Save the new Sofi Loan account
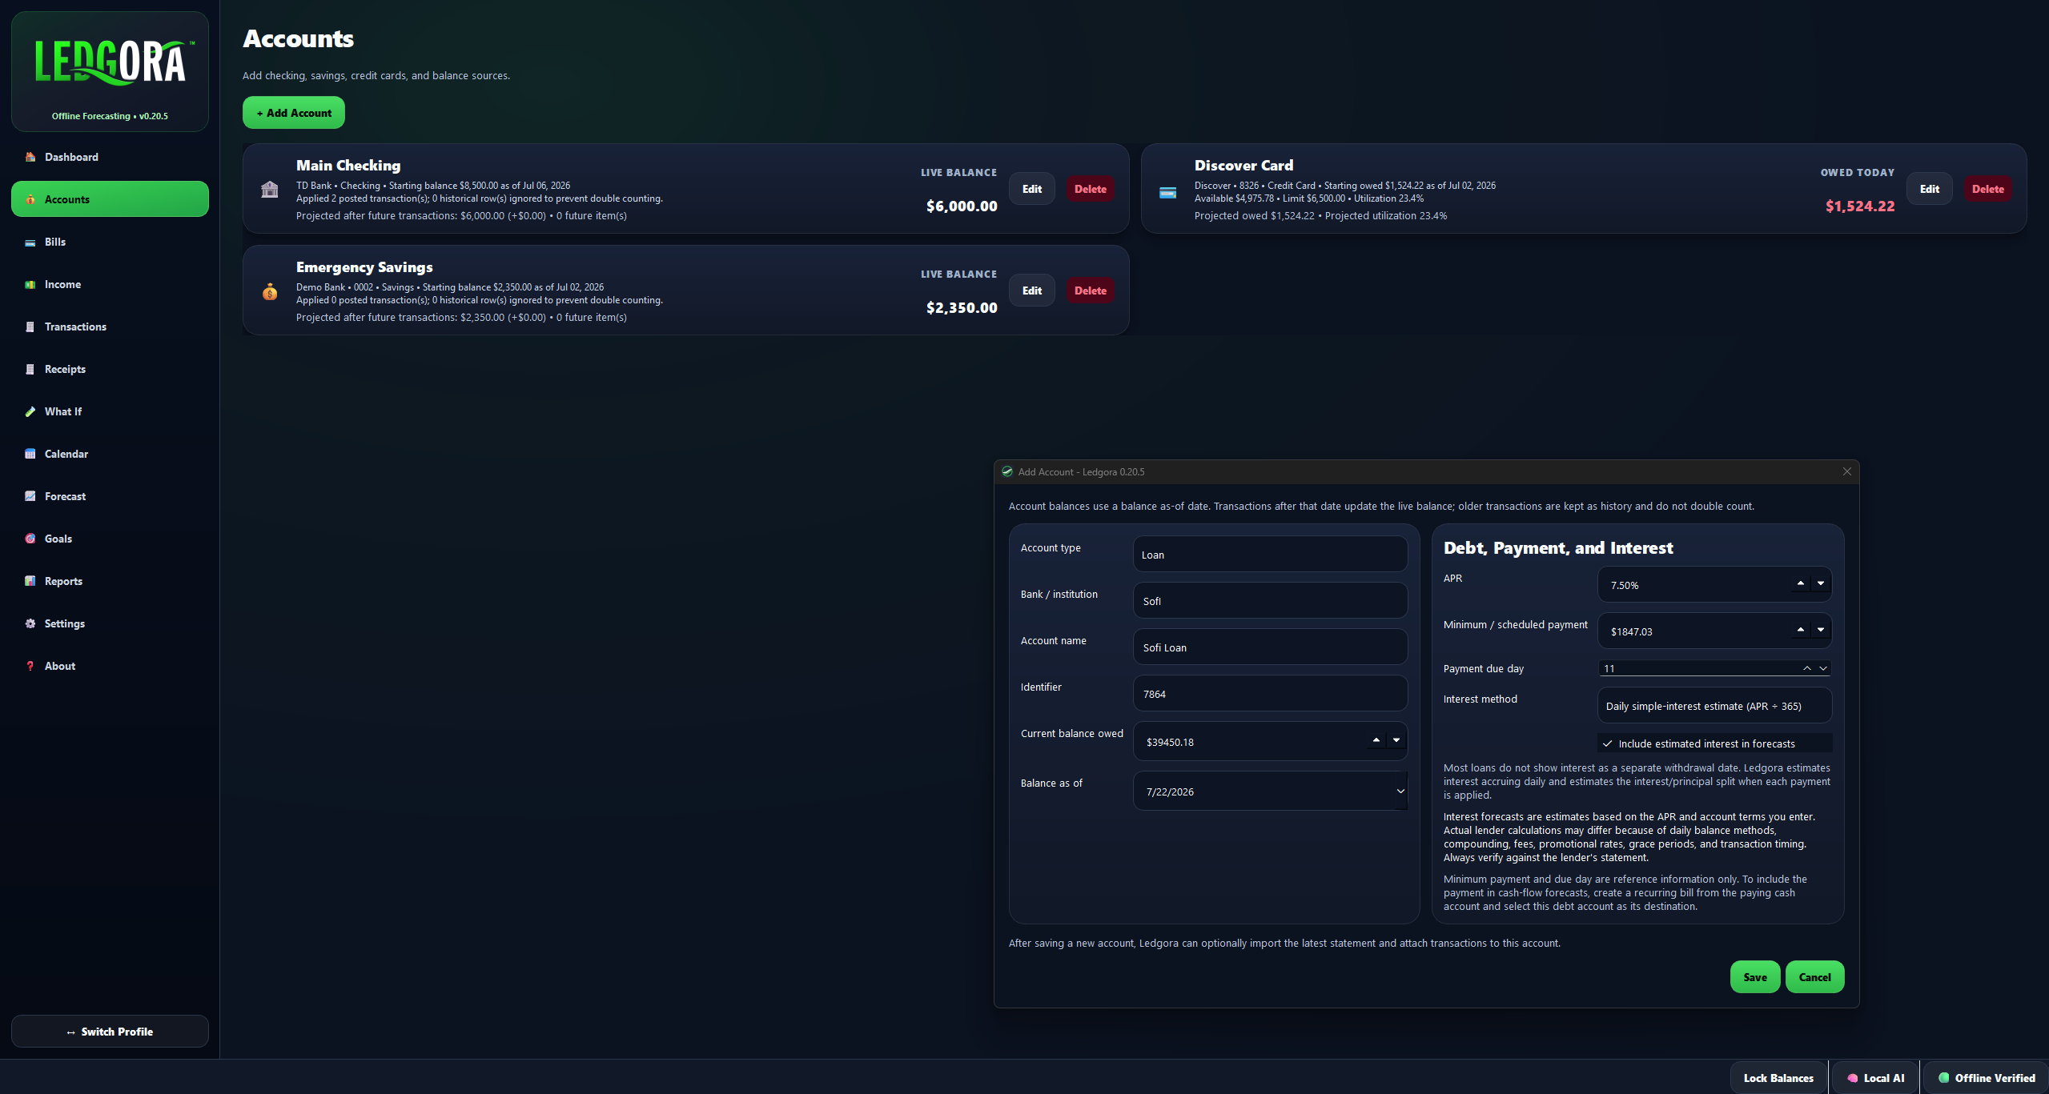2049x1094 pixels. (1755, 977)
